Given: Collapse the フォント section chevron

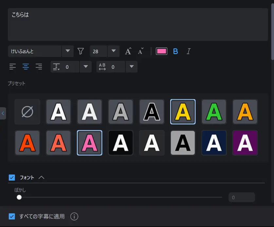Looking at the screenshot, I should [42, 178].
